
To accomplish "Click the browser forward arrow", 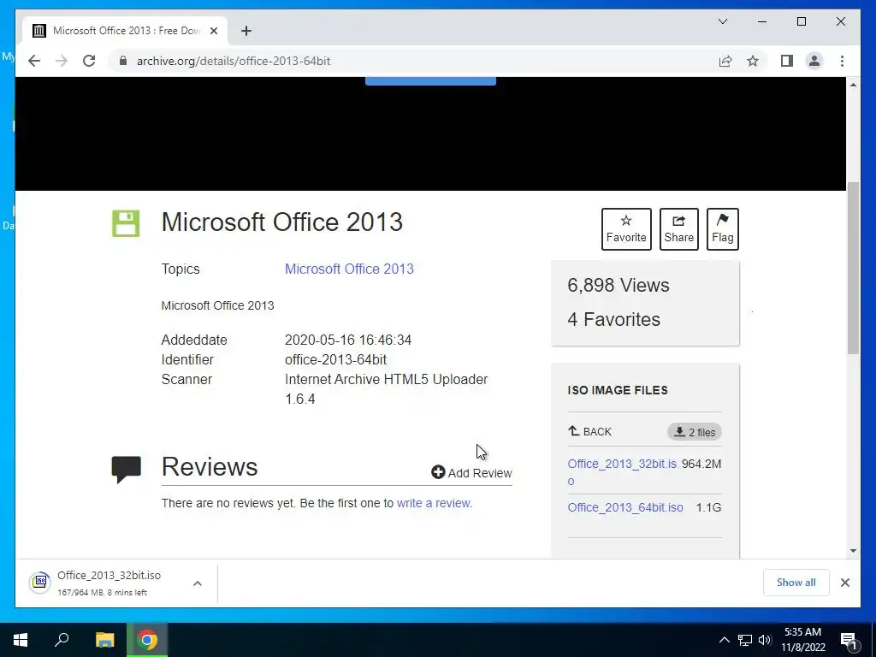I will [x=62, y=61].
